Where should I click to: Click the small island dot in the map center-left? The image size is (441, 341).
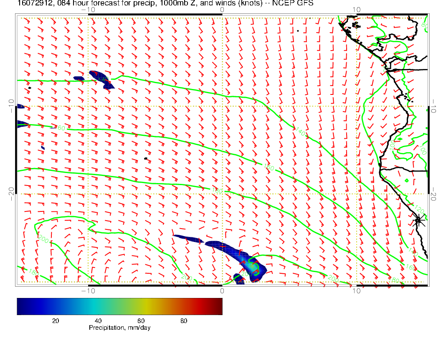145,158
